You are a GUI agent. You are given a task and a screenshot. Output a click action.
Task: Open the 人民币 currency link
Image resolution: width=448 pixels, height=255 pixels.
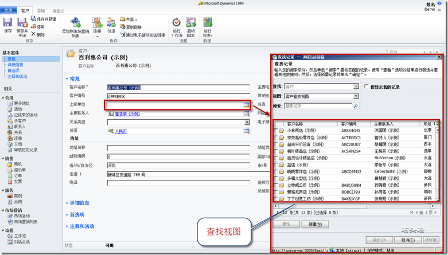coord(121,131)
